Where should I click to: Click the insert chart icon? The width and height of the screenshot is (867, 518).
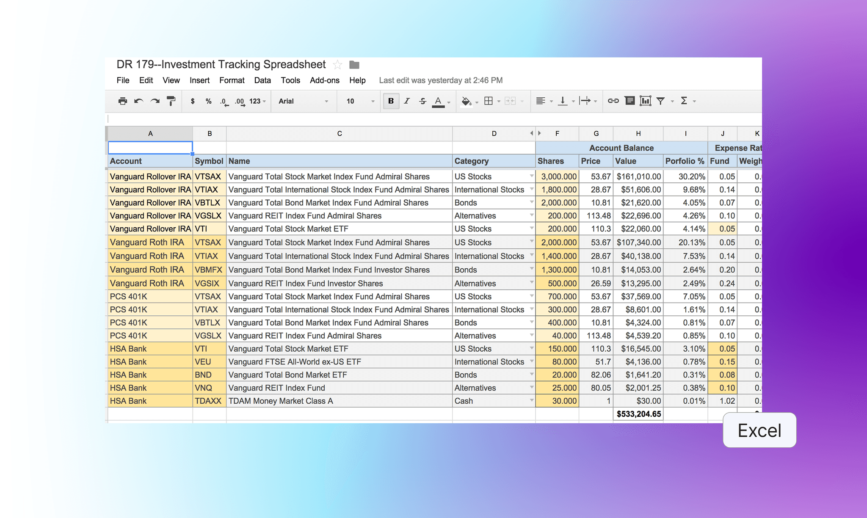click(x=645, y=101)
